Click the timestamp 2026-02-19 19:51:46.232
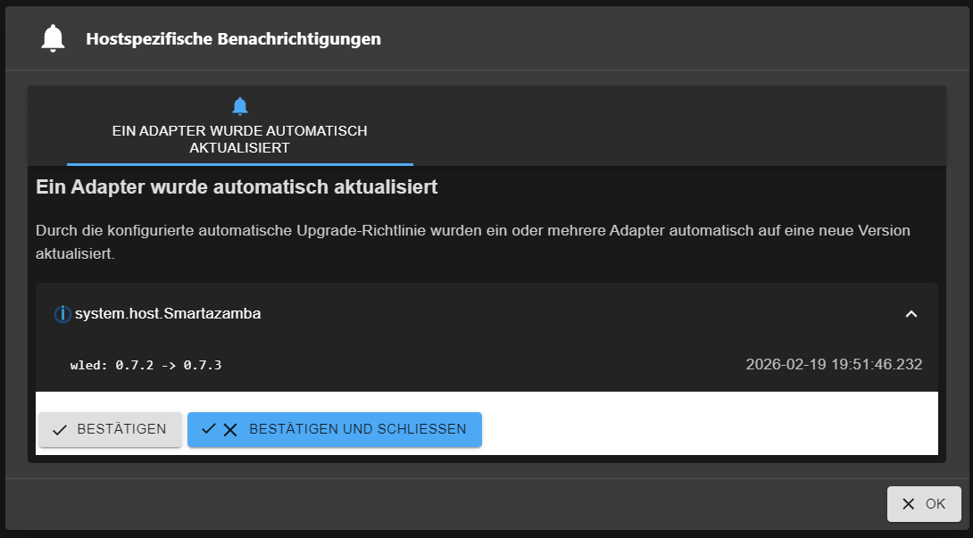Screen dimensions: 973x538 tap(834, 364)
